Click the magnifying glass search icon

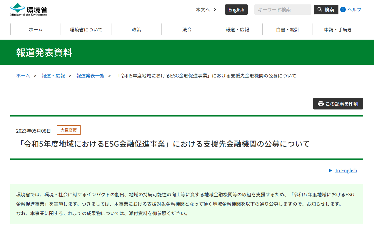[x=320, y=9]
